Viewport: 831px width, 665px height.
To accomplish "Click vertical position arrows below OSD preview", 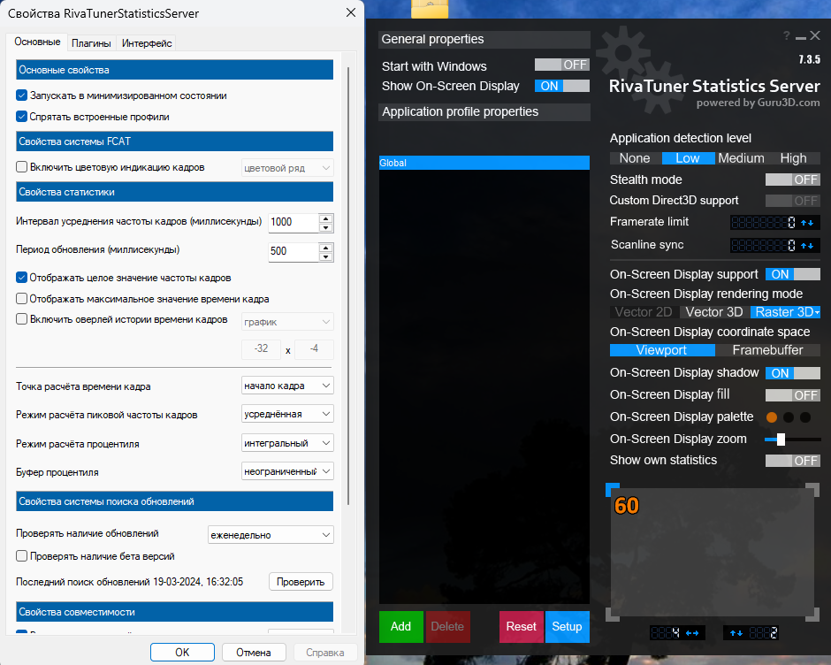I will click(736, 632).
